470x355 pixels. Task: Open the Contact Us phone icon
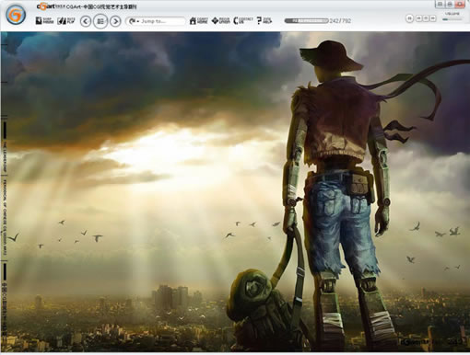[x=243, y=20]
